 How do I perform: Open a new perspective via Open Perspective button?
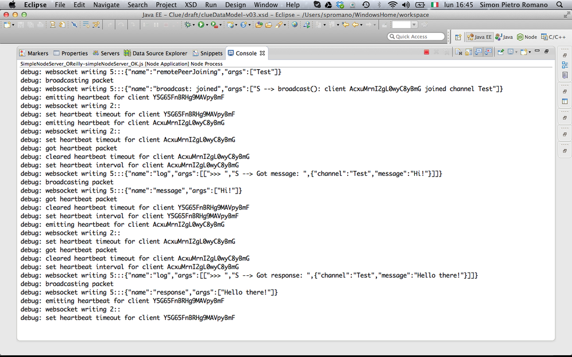click(458, 37)
